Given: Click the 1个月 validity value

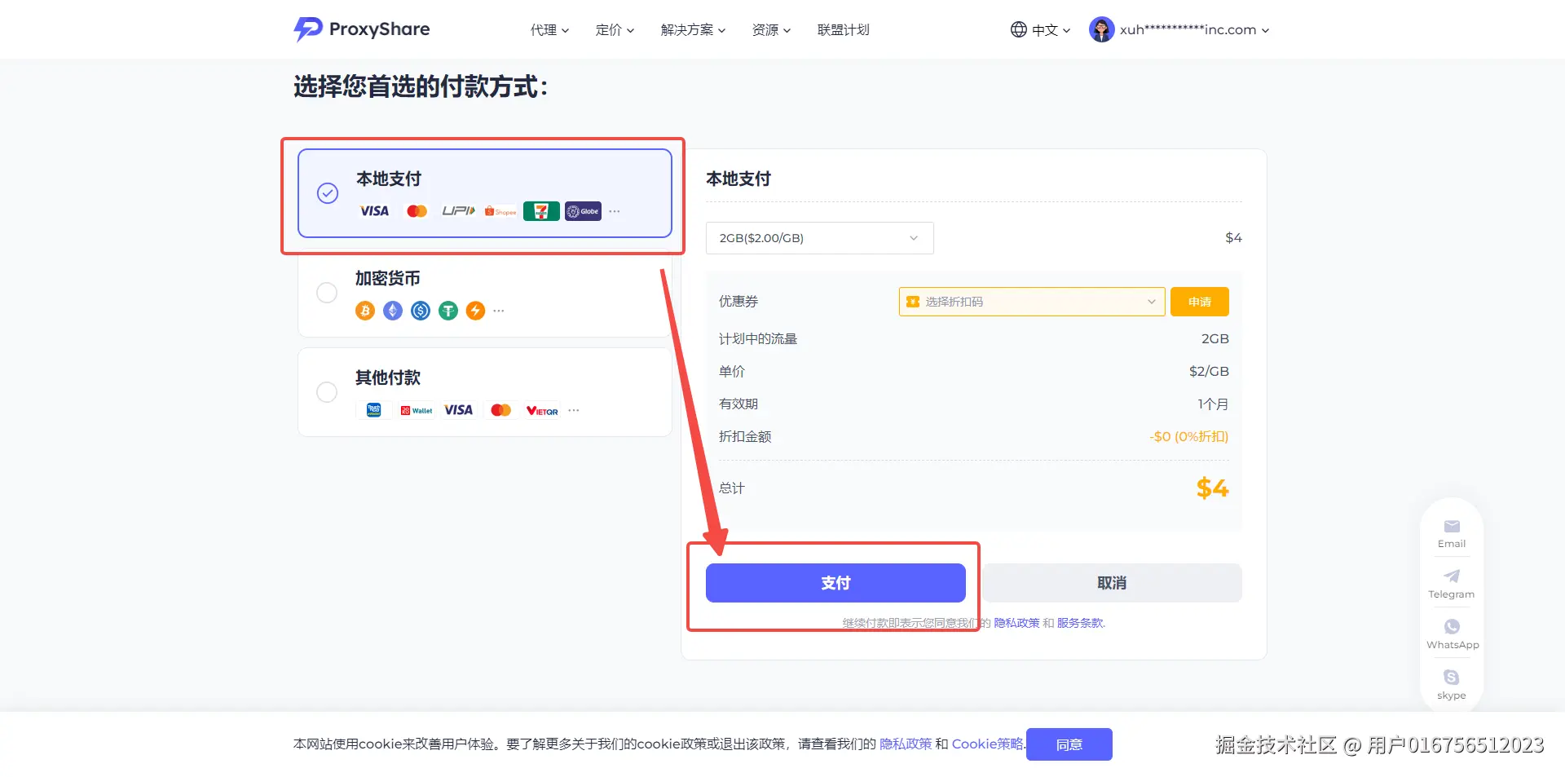Looking at the screenshot, I should tap(1213, 404).
